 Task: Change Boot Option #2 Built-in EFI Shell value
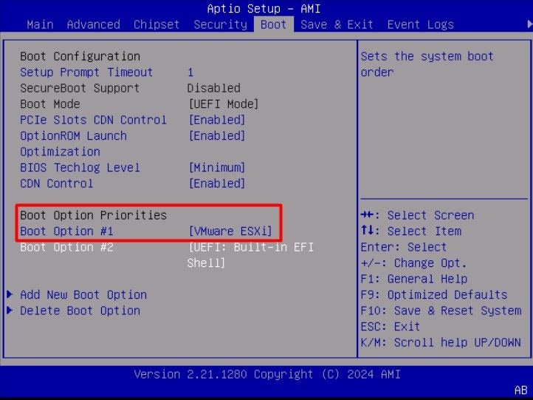250,255
